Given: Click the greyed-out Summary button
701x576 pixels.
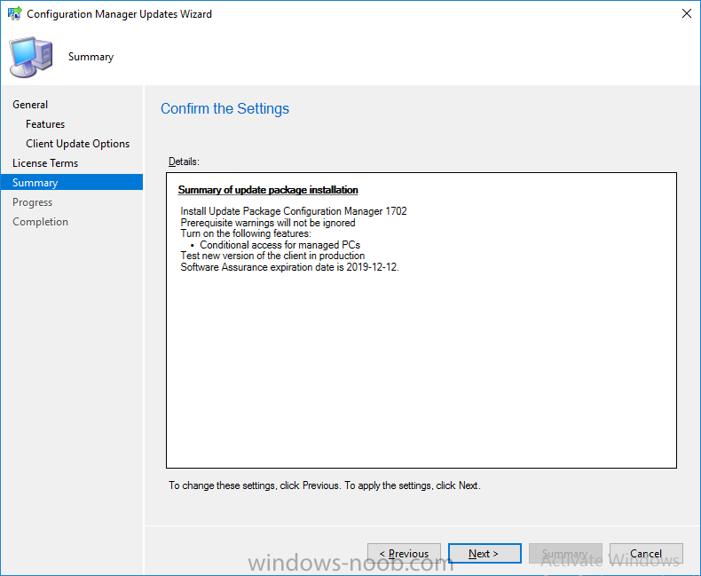Looking at the screenshot, I should click(565, 554).
